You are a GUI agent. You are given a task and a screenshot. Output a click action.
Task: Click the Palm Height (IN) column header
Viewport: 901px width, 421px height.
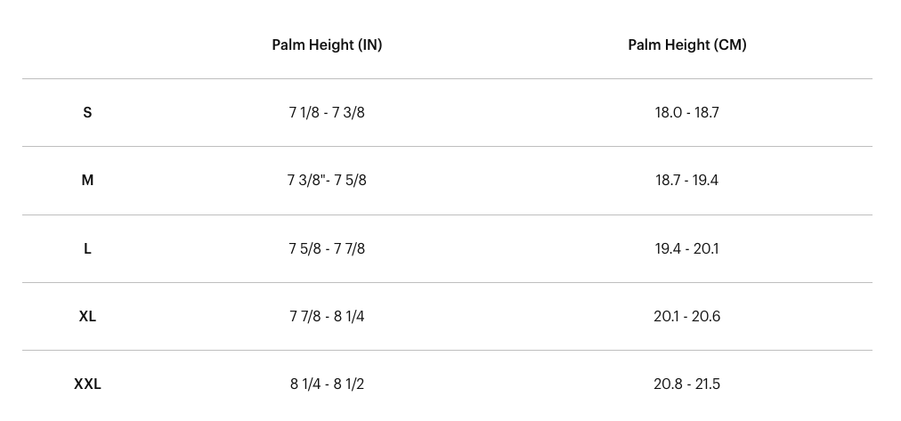pyautogui.click(x=327, y=45)
